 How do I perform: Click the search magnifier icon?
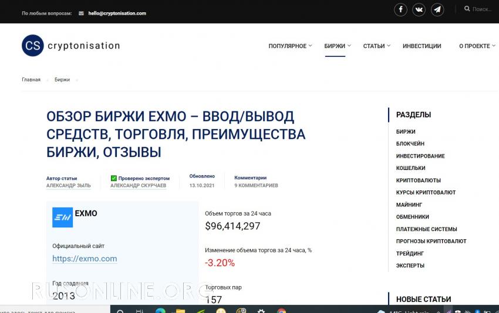pyautogui.click(x=467, y=9)
